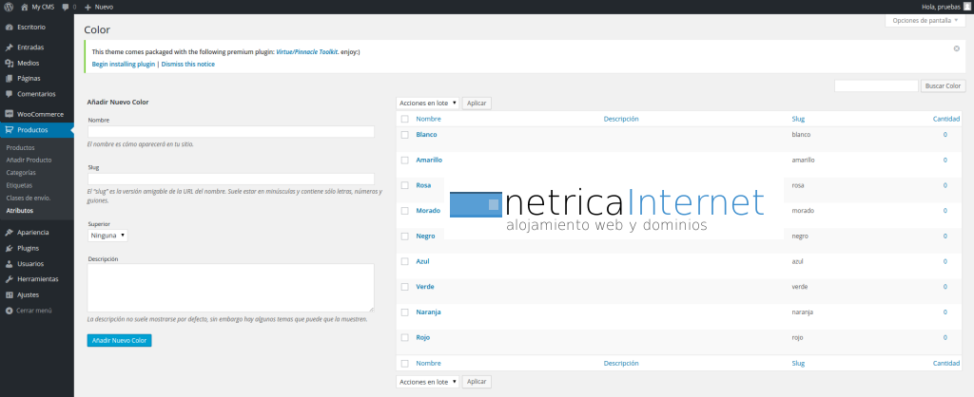Open Medios via its media icon
Screen dimensions: 974x397
pyautogui.click(x=9, y=63)
